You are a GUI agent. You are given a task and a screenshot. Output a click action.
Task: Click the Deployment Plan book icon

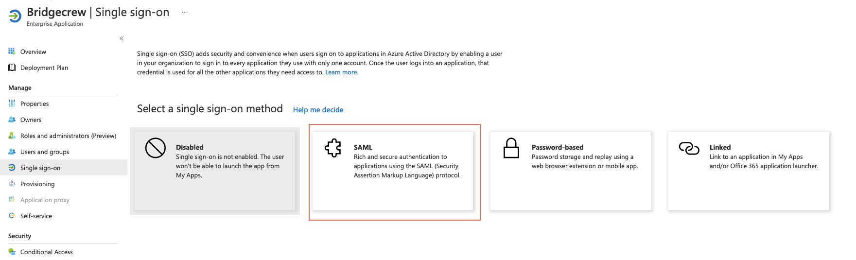pyautogui.click(x=12, y=68)
